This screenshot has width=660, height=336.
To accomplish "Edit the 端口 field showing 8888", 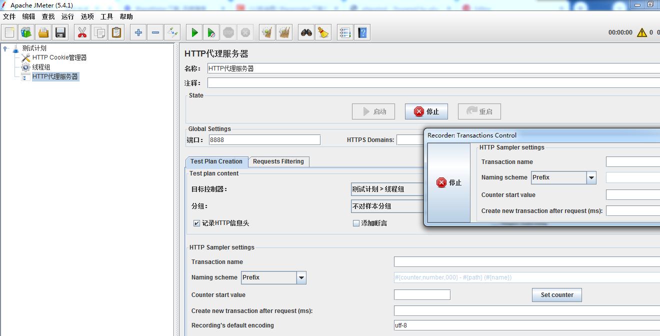I will coord(264,140).
